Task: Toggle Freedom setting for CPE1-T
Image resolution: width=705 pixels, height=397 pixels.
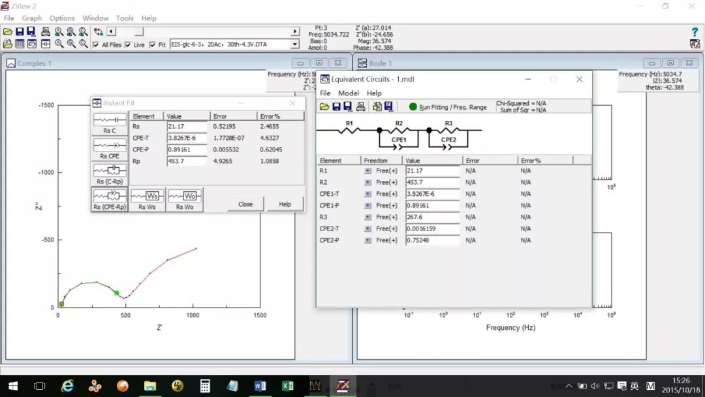Action: (368, 194)
